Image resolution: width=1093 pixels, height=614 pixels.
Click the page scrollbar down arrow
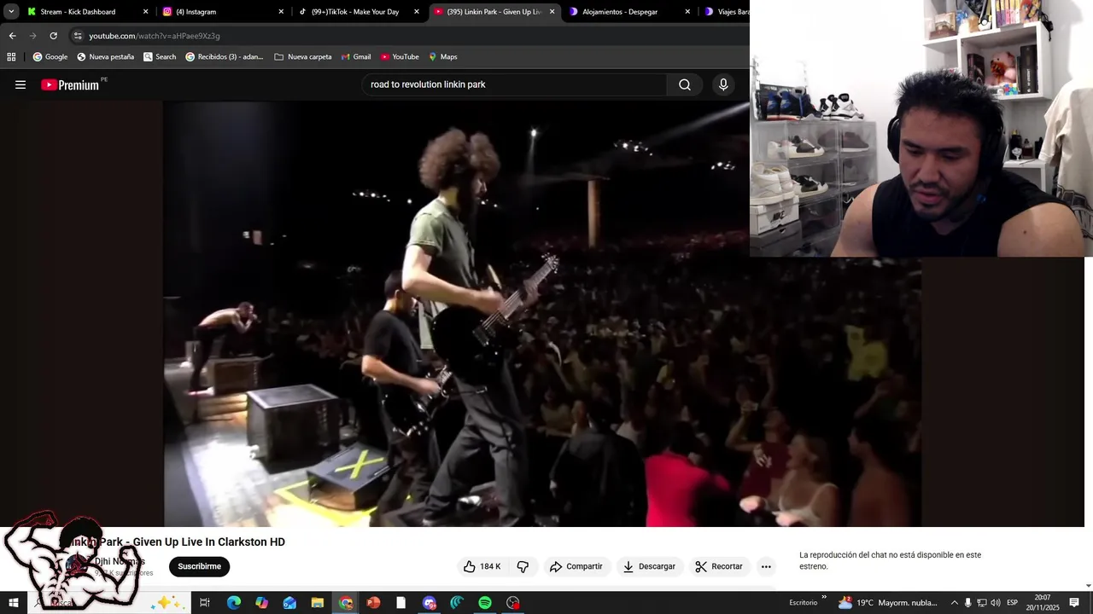1088,585
